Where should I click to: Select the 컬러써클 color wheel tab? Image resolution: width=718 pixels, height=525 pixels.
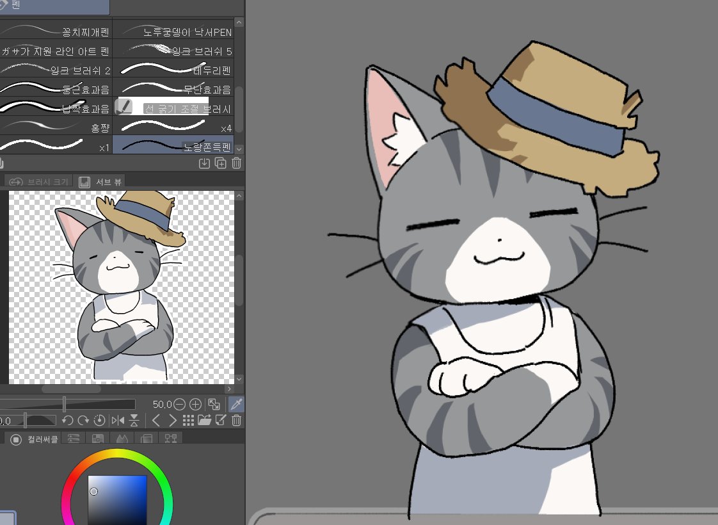(35, 439)
